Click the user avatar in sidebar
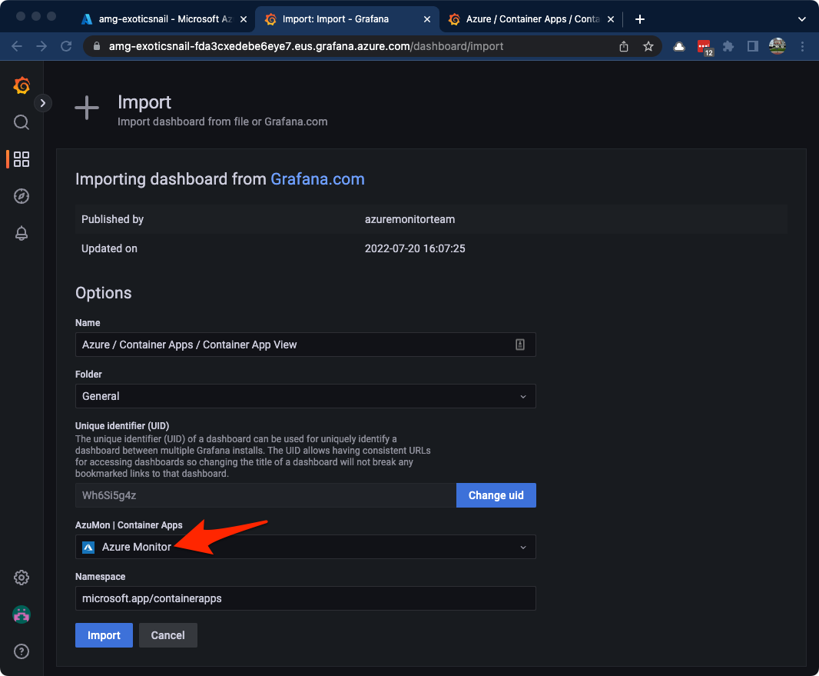The height and width of the screenshot is (676, 819). click(x=22, y=614)
